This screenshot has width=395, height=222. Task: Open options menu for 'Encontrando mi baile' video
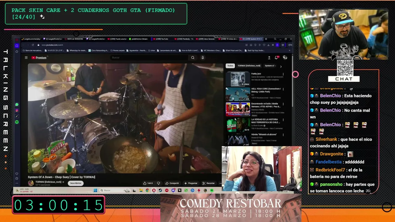pos(283,105)
